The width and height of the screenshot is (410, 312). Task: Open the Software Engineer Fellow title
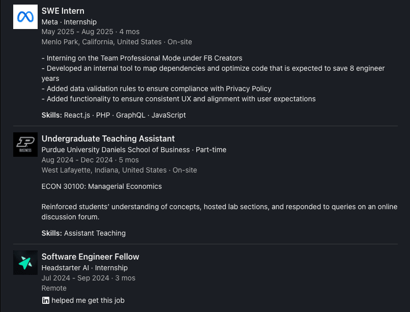pyautogui.click(x=90, y=257)
